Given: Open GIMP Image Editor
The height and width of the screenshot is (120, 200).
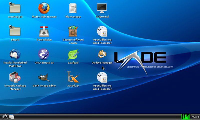Looking at the screenshot, I should click(44, 77).
